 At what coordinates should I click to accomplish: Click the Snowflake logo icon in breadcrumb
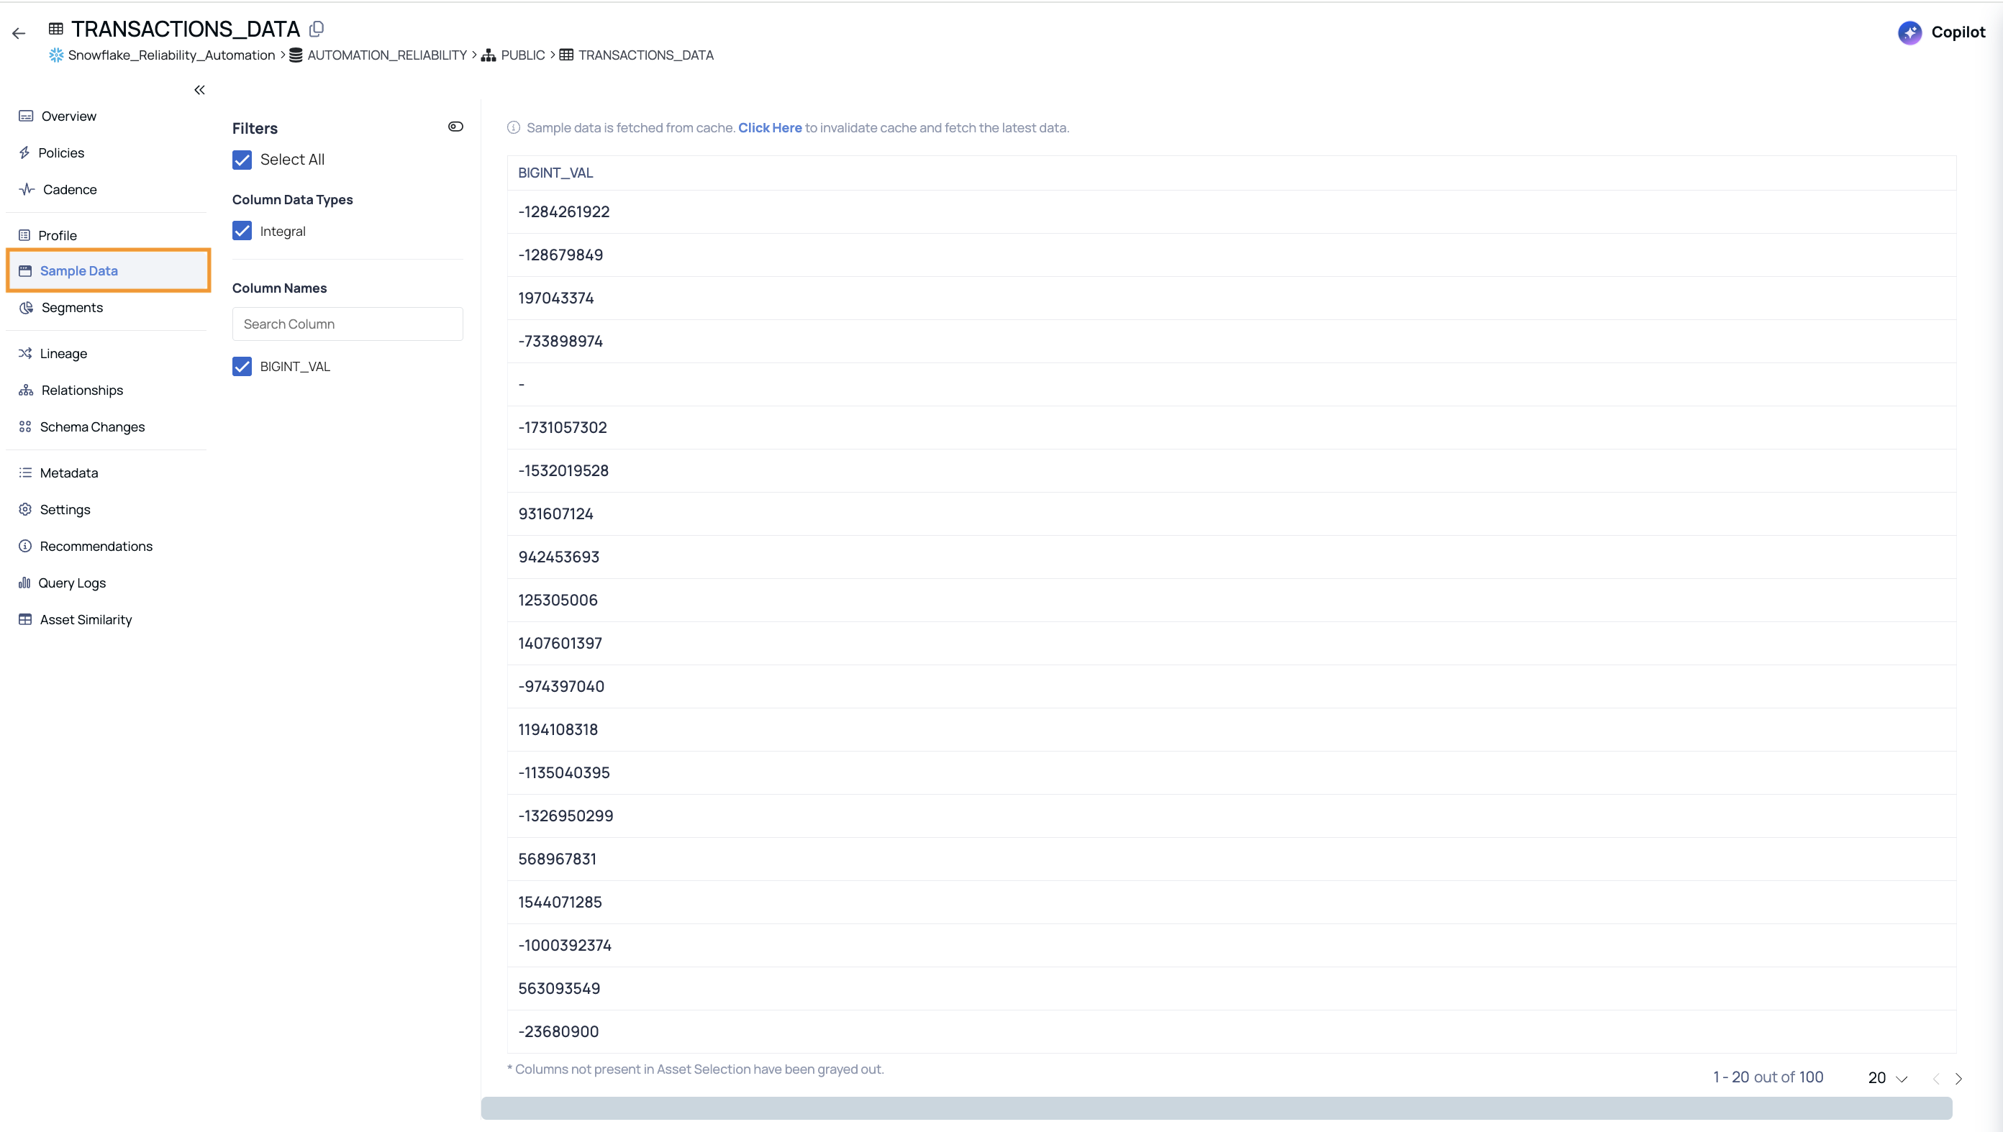(x=56, y=55)
